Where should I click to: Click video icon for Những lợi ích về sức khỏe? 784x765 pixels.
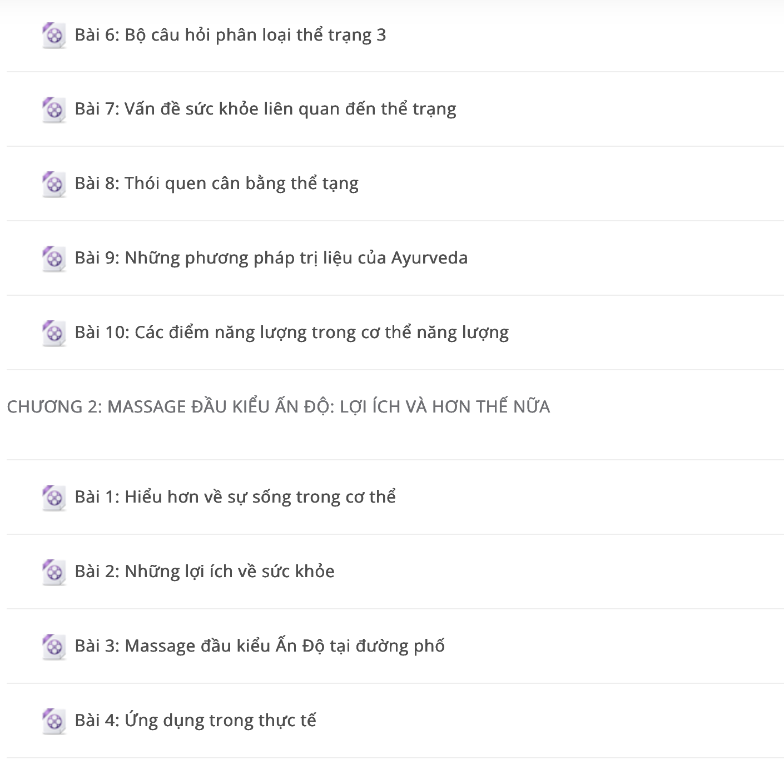[x=54, y=572]
